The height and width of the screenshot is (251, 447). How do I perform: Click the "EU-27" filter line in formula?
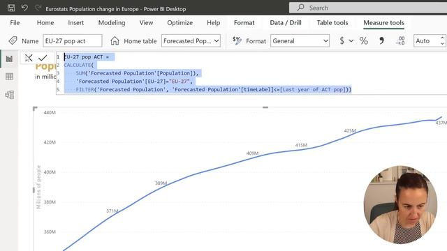(x=134, y=82)
